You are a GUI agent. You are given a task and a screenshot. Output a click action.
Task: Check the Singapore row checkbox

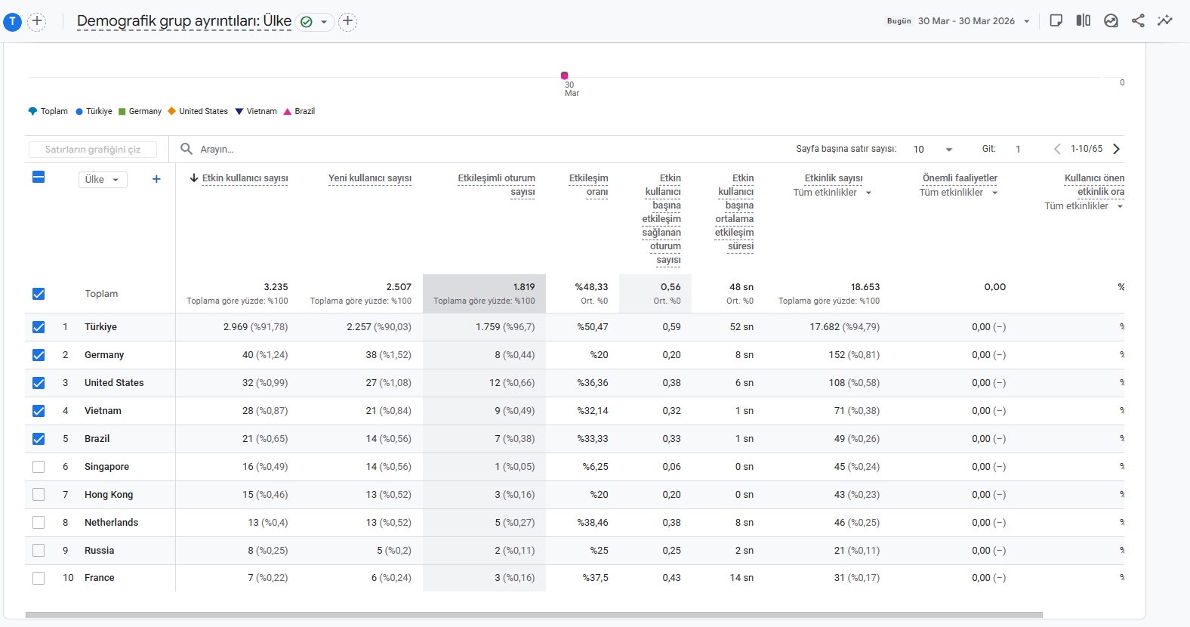(39, 467)
